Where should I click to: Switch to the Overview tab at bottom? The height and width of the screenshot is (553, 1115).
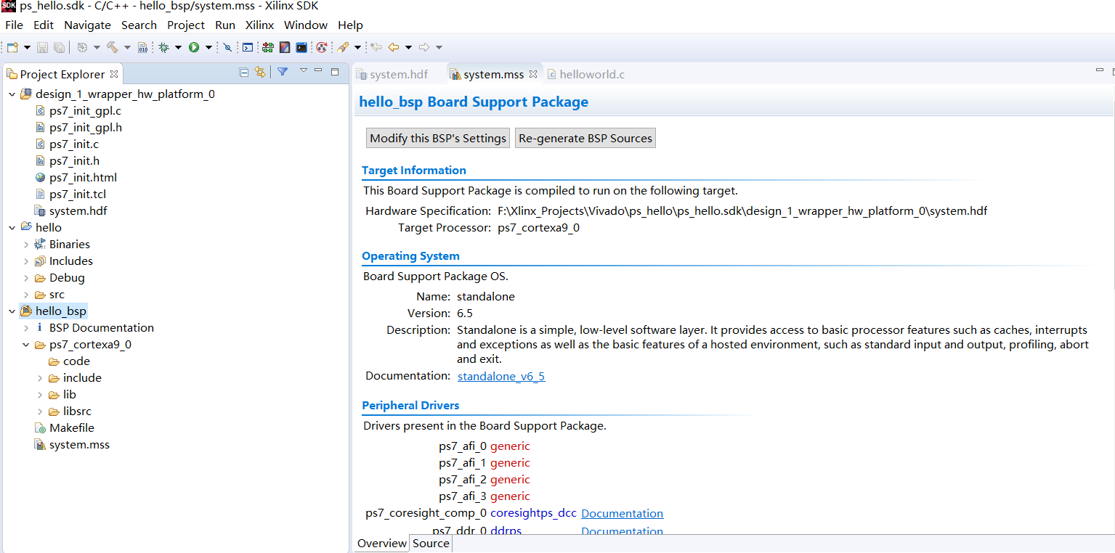[382, 544]
